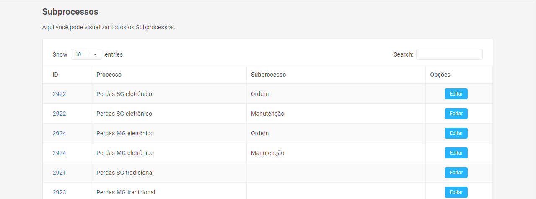Click Editar in the Perdas MG tradicional row

pyautogui.click(x=456, y=192)
